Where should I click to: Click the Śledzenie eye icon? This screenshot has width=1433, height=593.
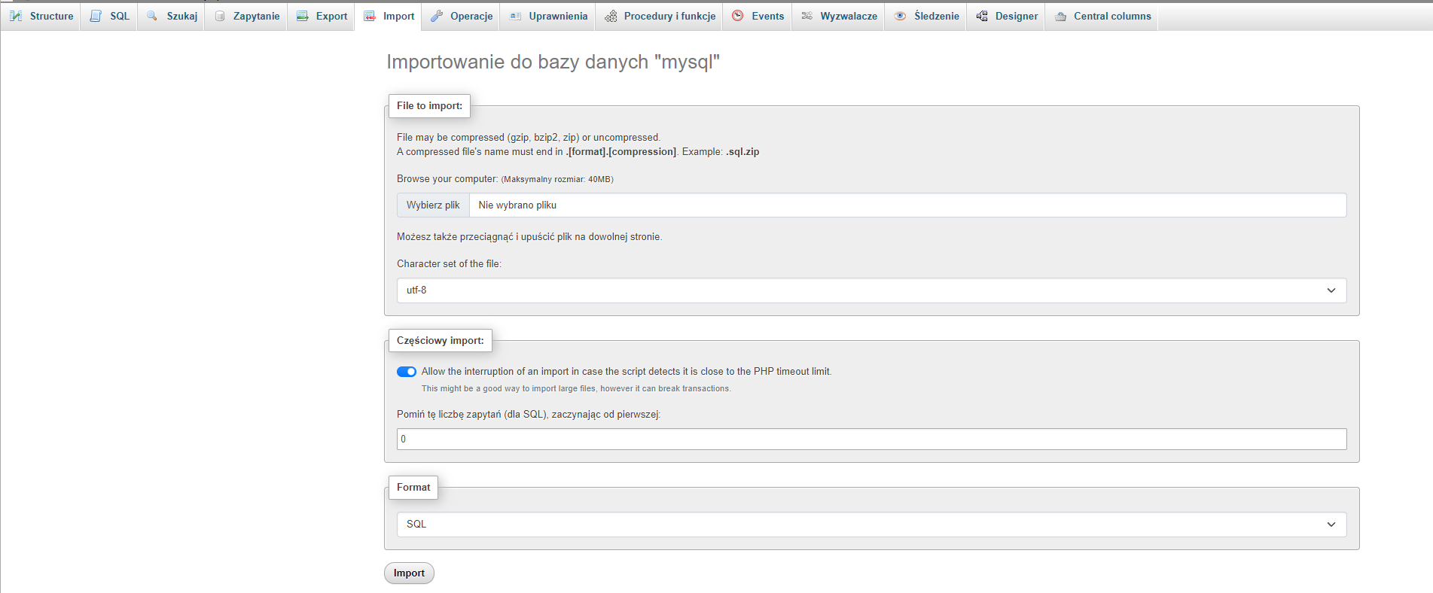tap(900, 16)
